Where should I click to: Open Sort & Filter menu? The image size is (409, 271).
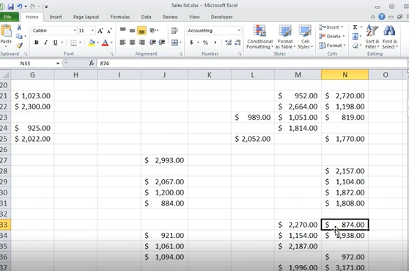372,37
